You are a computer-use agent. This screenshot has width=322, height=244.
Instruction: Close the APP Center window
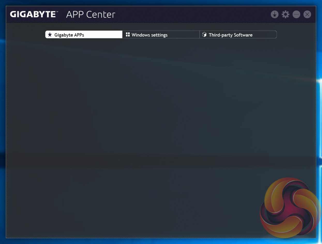pyautogui.click(x=307, y=14)
